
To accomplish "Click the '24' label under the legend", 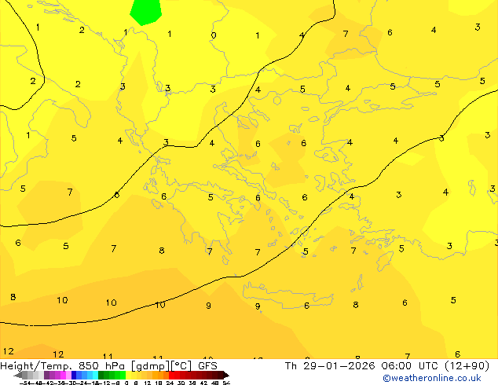I will [x=170, y=383].
